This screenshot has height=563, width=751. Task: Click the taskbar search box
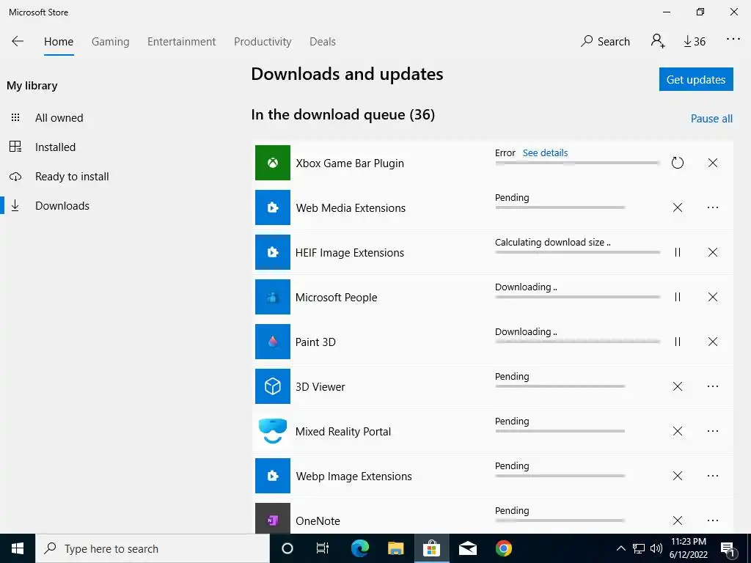(153, 548)
